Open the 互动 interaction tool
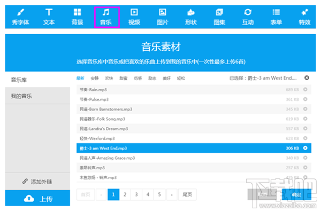 pos(248,17)
